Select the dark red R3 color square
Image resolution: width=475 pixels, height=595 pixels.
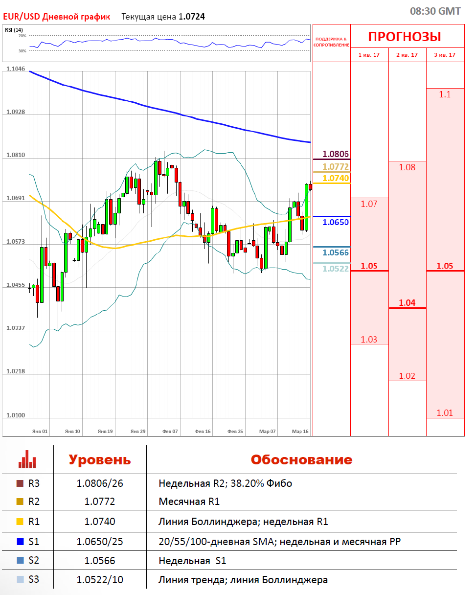tap(20, 484)
